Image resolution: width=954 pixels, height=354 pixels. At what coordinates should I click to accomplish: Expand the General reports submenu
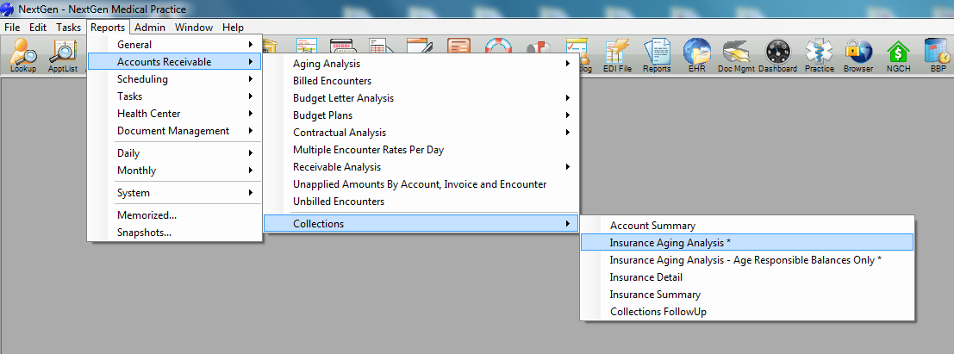[175, 45]
